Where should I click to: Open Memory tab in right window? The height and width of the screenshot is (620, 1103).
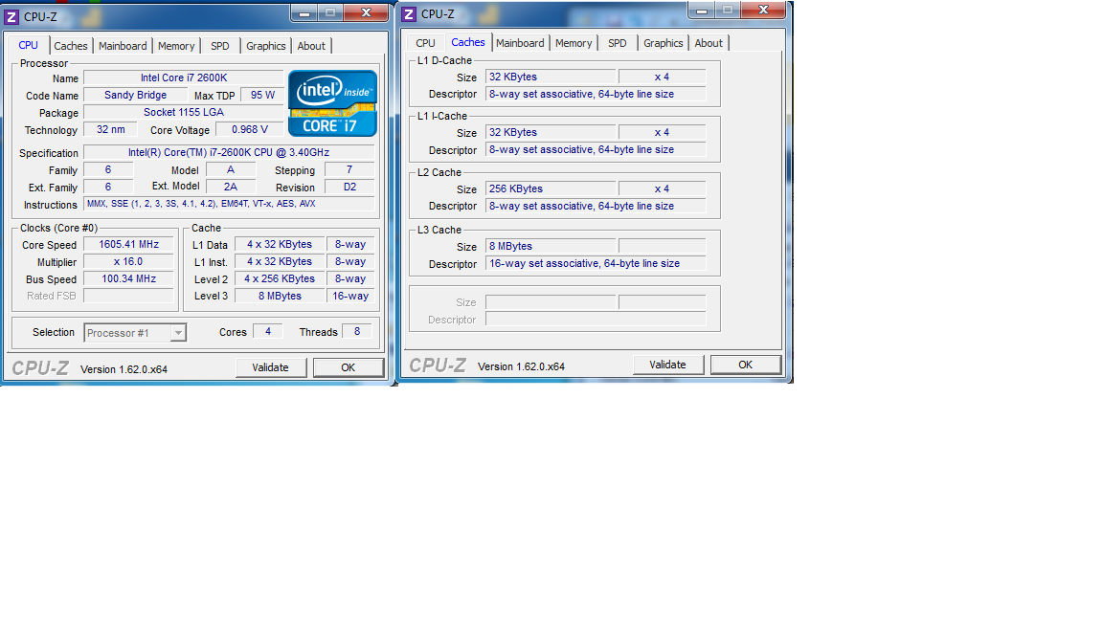tap(574, 43)
